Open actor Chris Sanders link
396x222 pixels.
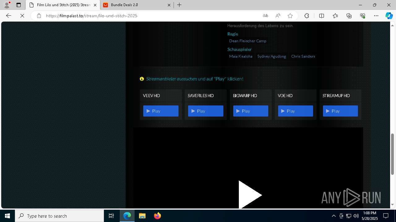click(x=303, y=56)
